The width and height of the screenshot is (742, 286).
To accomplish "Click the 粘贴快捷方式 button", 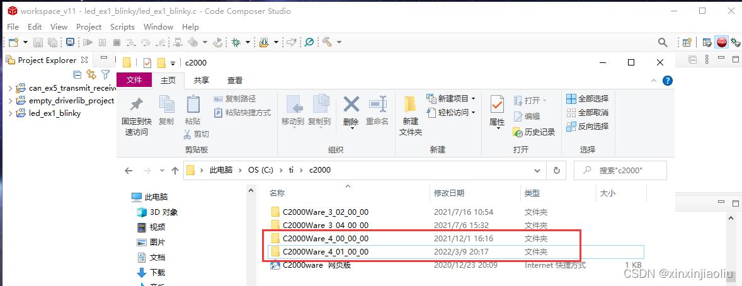I will [x=243, y=113].
